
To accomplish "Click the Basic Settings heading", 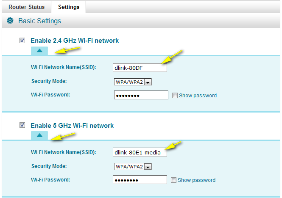I will pos(39,21).
